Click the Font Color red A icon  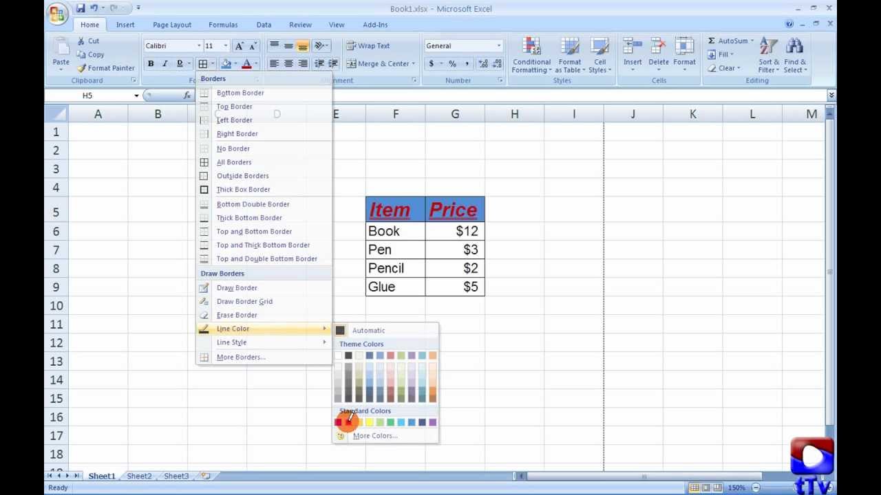[246, 64]
